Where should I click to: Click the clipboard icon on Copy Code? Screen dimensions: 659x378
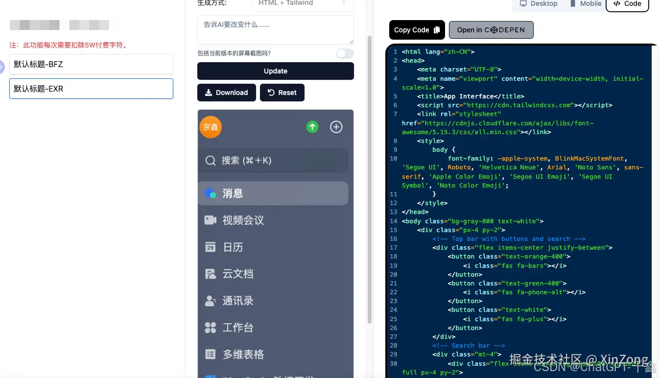pyautogui.click(x=437, y=29)
